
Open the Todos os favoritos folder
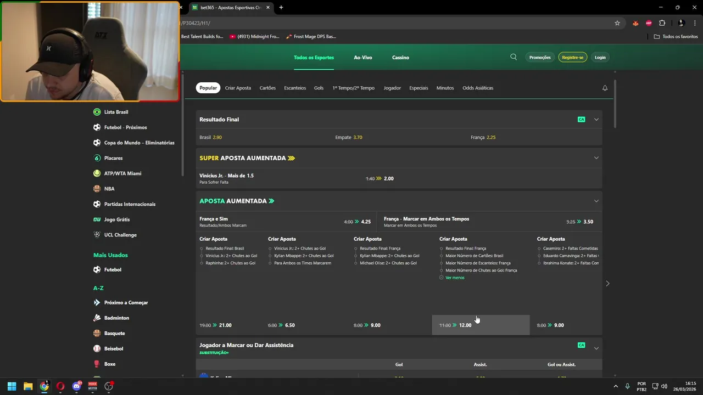(676, 37)
